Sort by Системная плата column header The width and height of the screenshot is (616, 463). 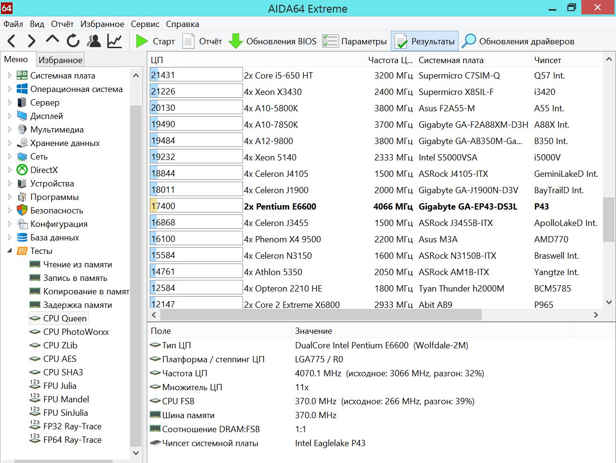pyautogui.click(x=473, y=60)
